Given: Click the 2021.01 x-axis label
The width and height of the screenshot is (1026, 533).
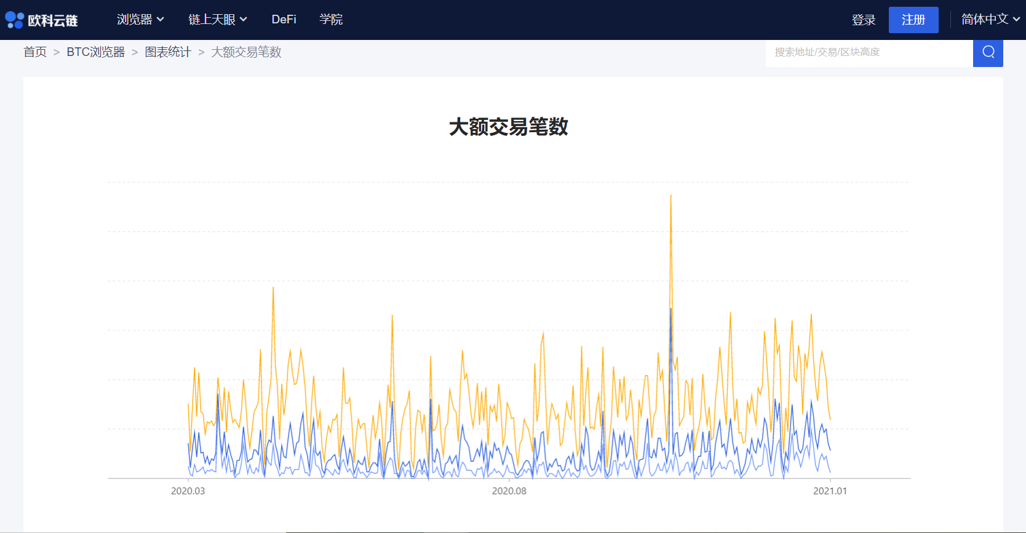Looking at the screenshot, I should (830, 491).
